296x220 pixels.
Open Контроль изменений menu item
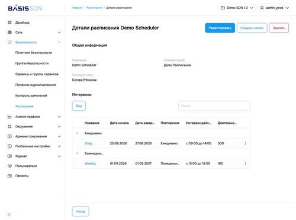tap(31, 96)
